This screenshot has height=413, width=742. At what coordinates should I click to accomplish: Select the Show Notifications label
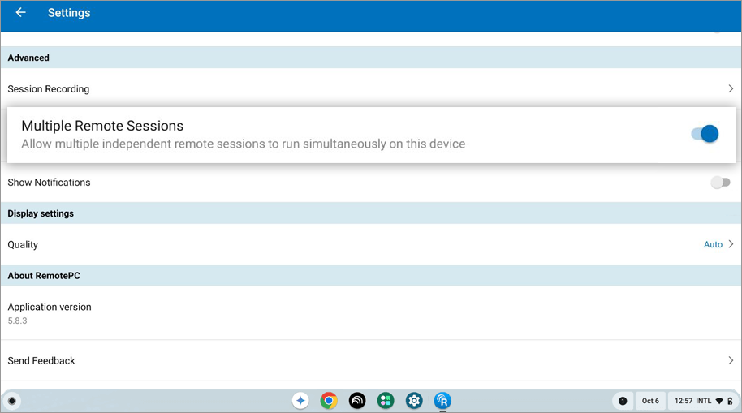pyautogui.click(x=49, y=182)
